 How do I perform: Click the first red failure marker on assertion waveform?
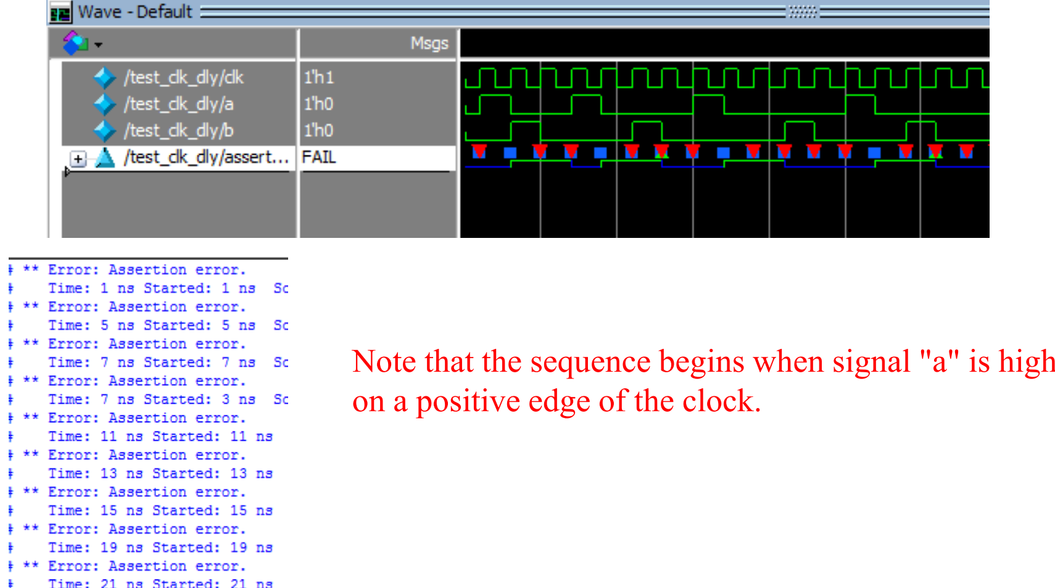pyautogui.click(x=479, y=151)
